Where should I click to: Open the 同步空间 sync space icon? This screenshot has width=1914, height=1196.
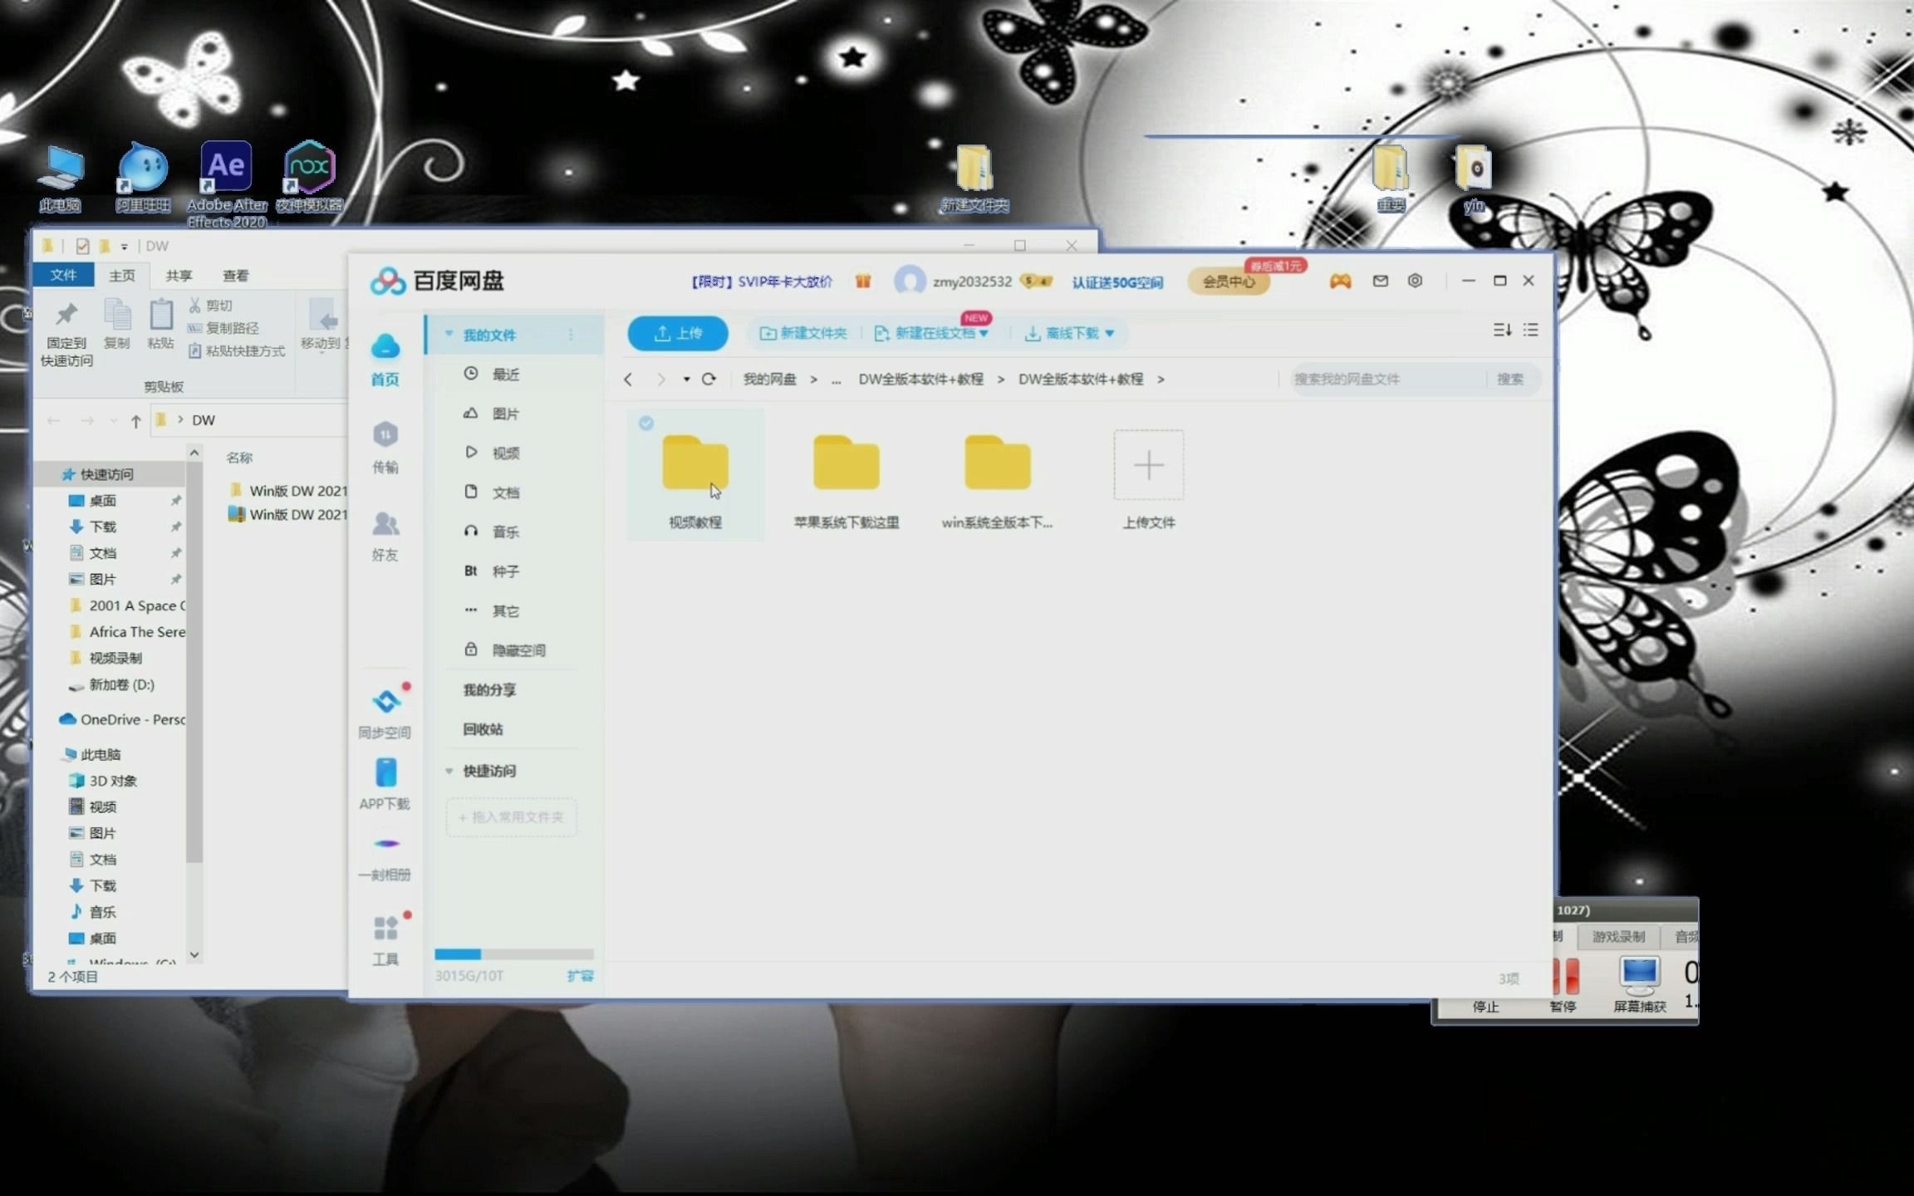385,713
